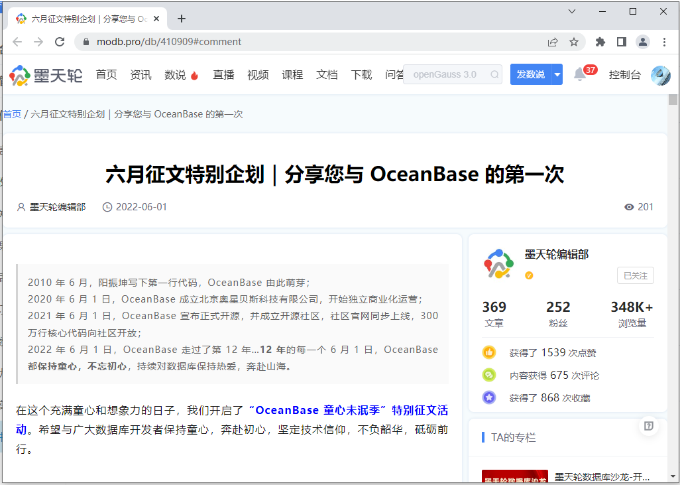Click the purple star favorites icon
680x485 pixels.
click(489, 397)
